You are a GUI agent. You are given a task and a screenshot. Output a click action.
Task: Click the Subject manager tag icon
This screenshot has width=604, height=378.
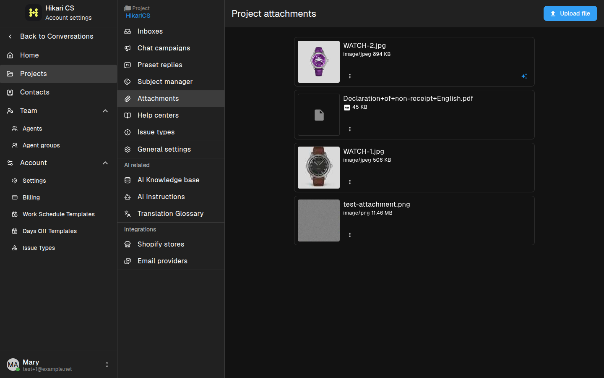128,82
